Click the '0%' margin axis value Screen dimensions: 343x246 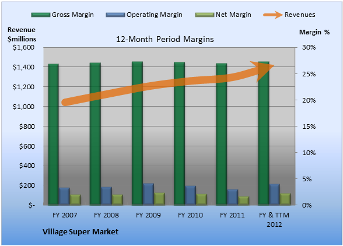(307, 205)
